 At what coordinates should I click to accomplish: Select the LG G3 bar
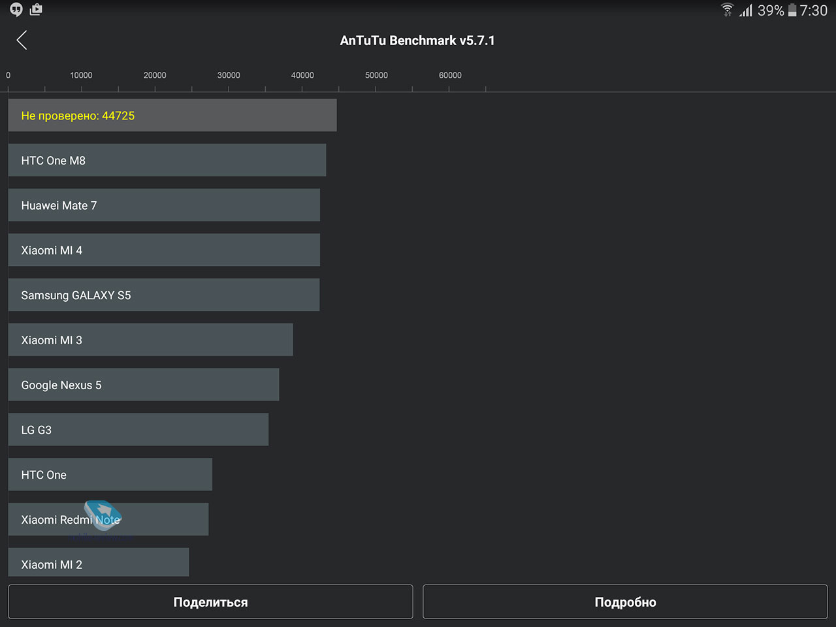click(138, 430)
